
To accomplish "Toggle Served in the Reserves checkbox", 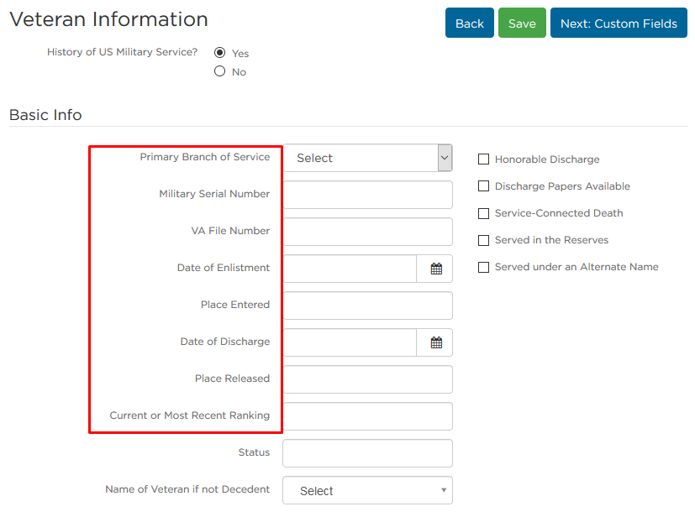I will [483, 240].
